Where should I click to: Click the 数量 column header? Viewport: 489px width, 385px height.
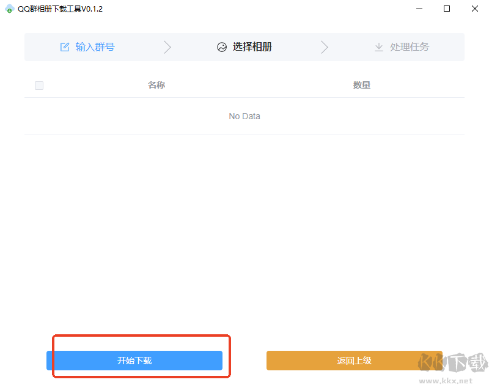(362, 85)
